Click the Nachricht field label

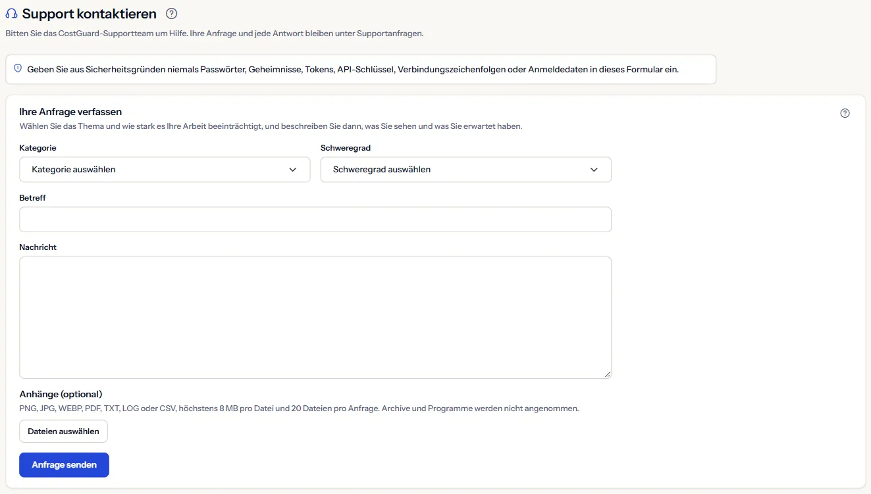click(x=38, y=247)
